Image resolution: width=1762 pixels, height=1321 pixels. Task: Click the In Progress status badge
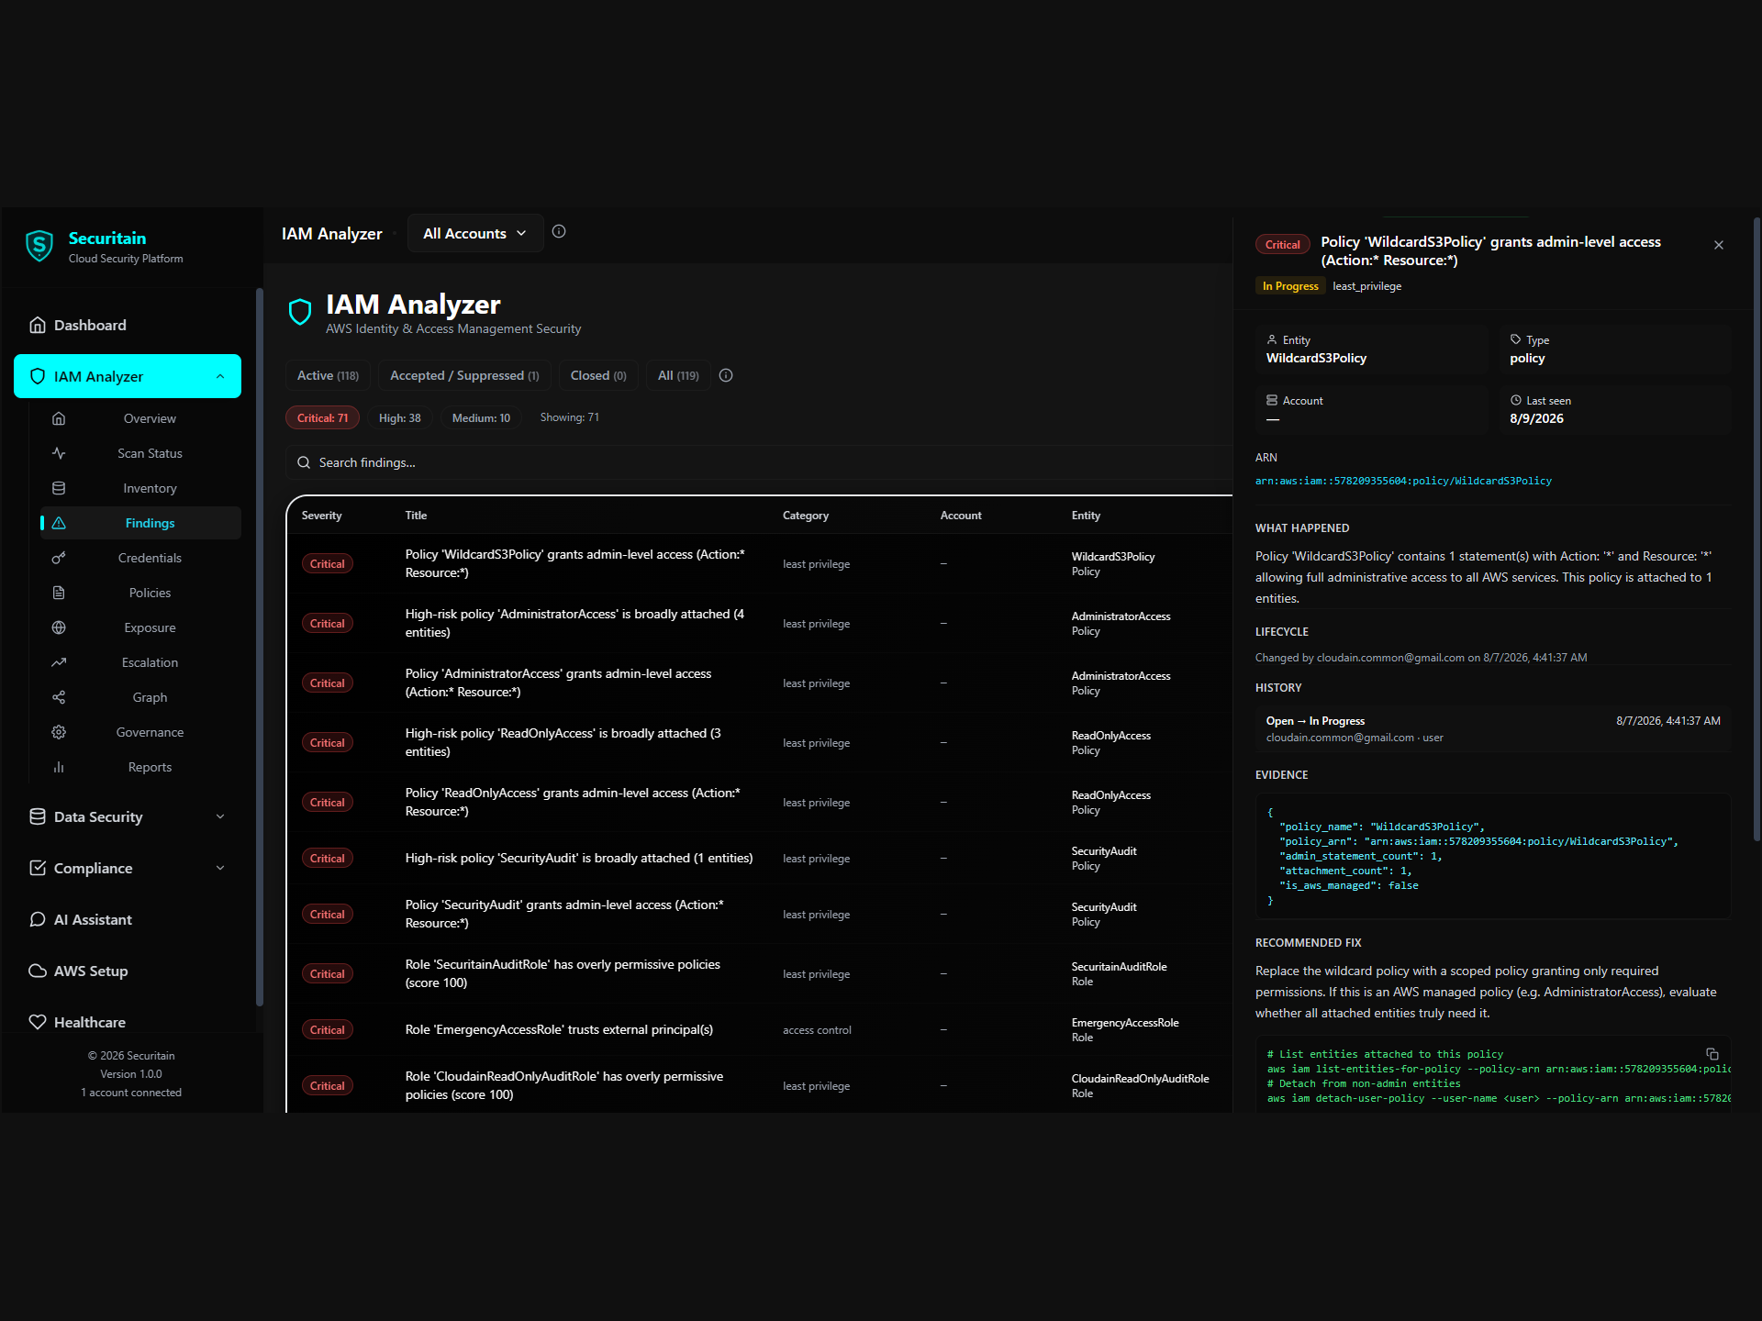coord(1290,286)
